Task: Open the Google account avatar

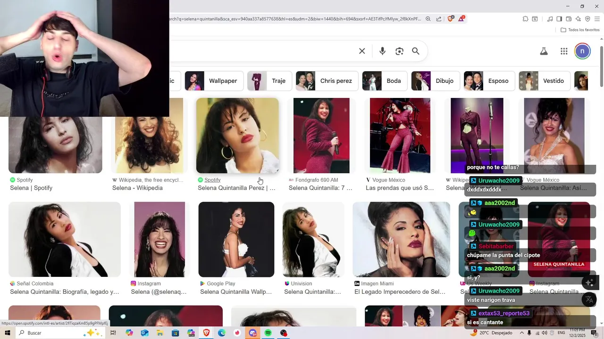Action: 582,51
